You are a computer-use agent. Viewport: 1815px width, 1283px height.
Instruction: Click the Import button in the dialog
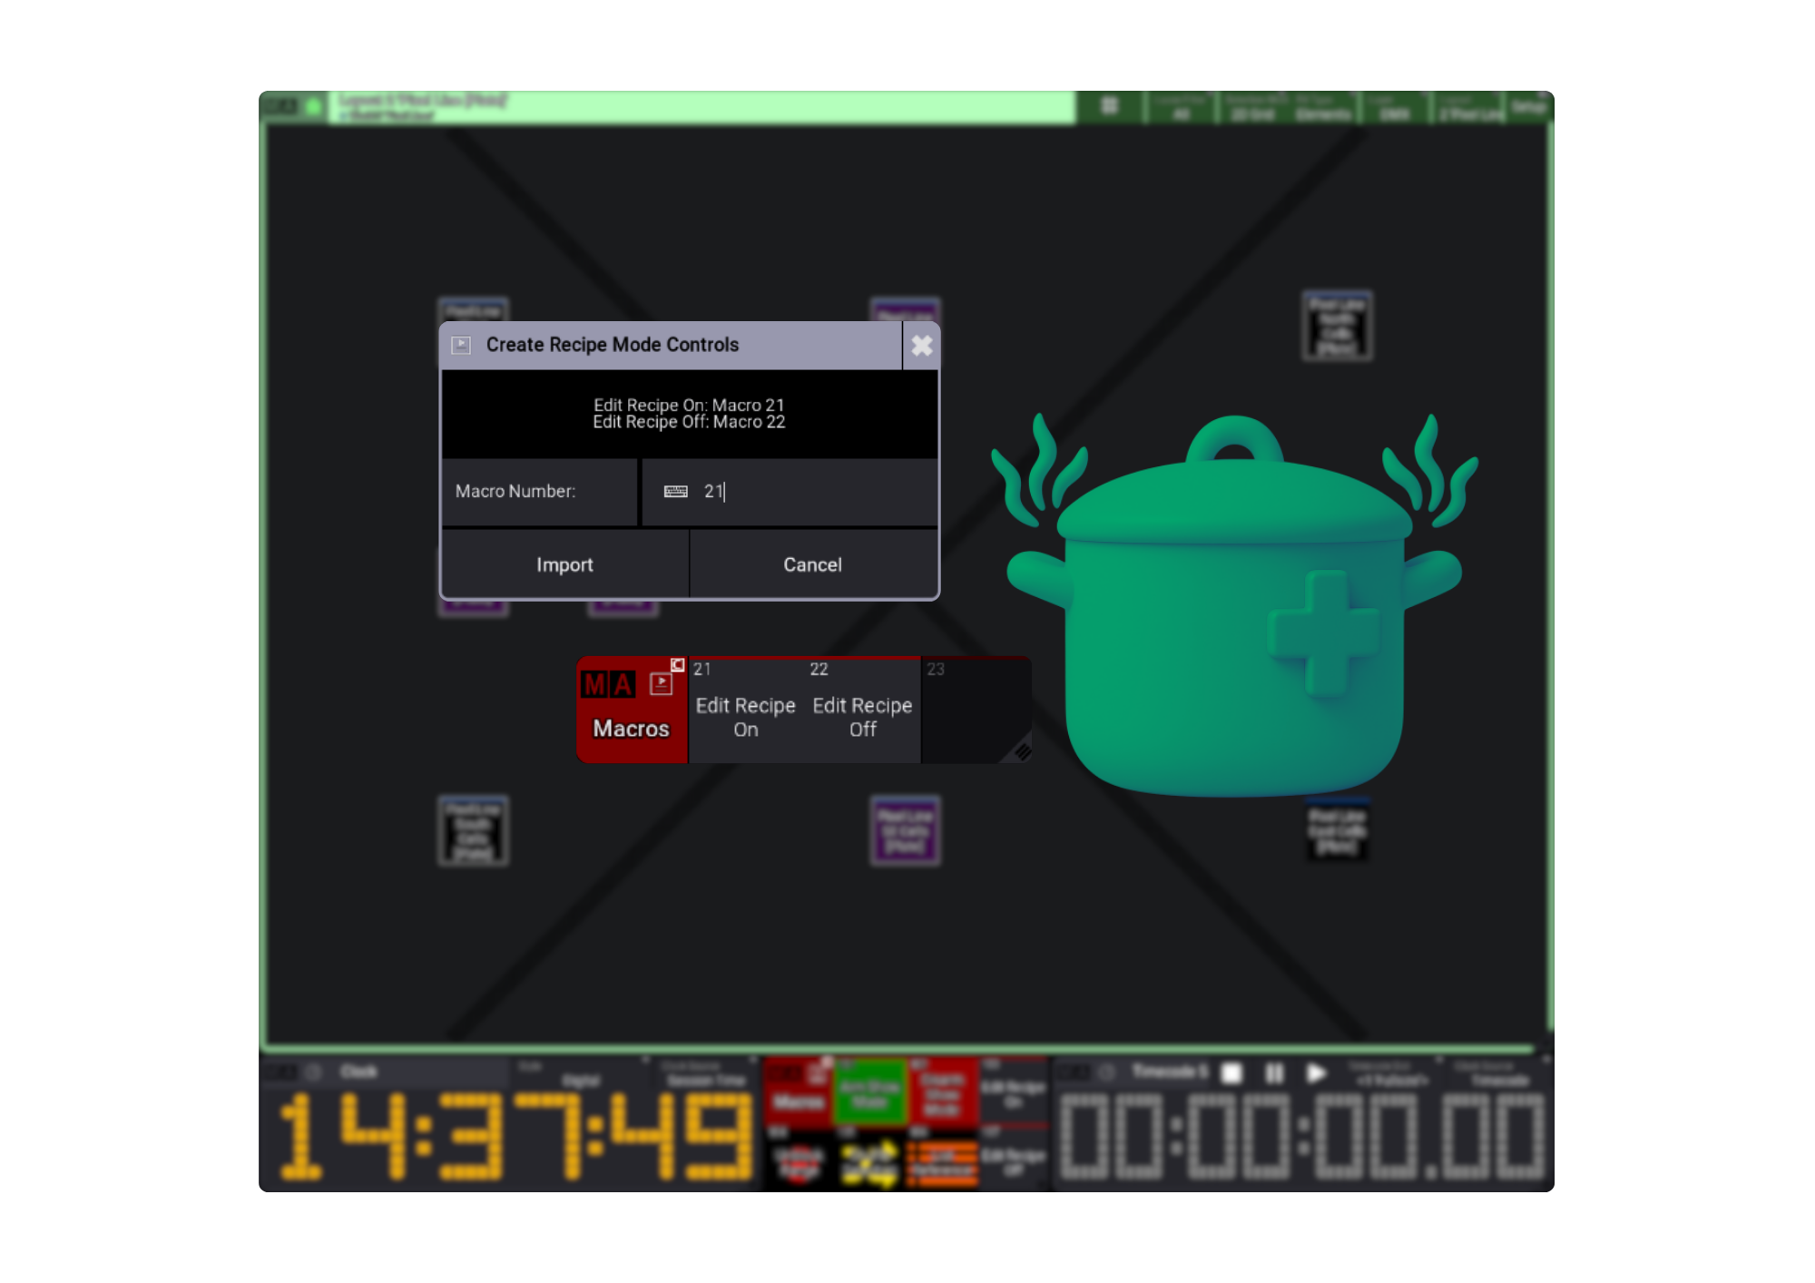(x=564, y=564)
